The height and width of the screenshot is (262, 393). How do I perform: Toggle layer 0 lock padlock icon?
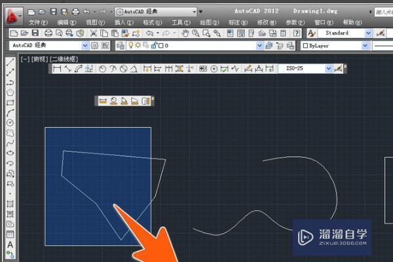pyautogui.click(x=154, y=45)
